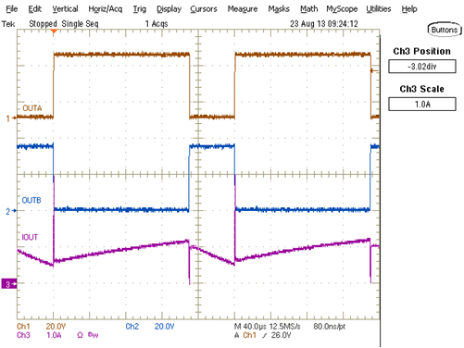The height and width of the screenshot is (348, 464).
Task: Click the Ch2 20.0V scale readout
Action: 150,327
